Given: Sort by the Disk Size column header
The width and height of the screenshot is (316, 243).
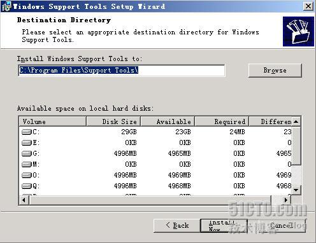Looking at the screenshot, I should click(x=113, y=121).
